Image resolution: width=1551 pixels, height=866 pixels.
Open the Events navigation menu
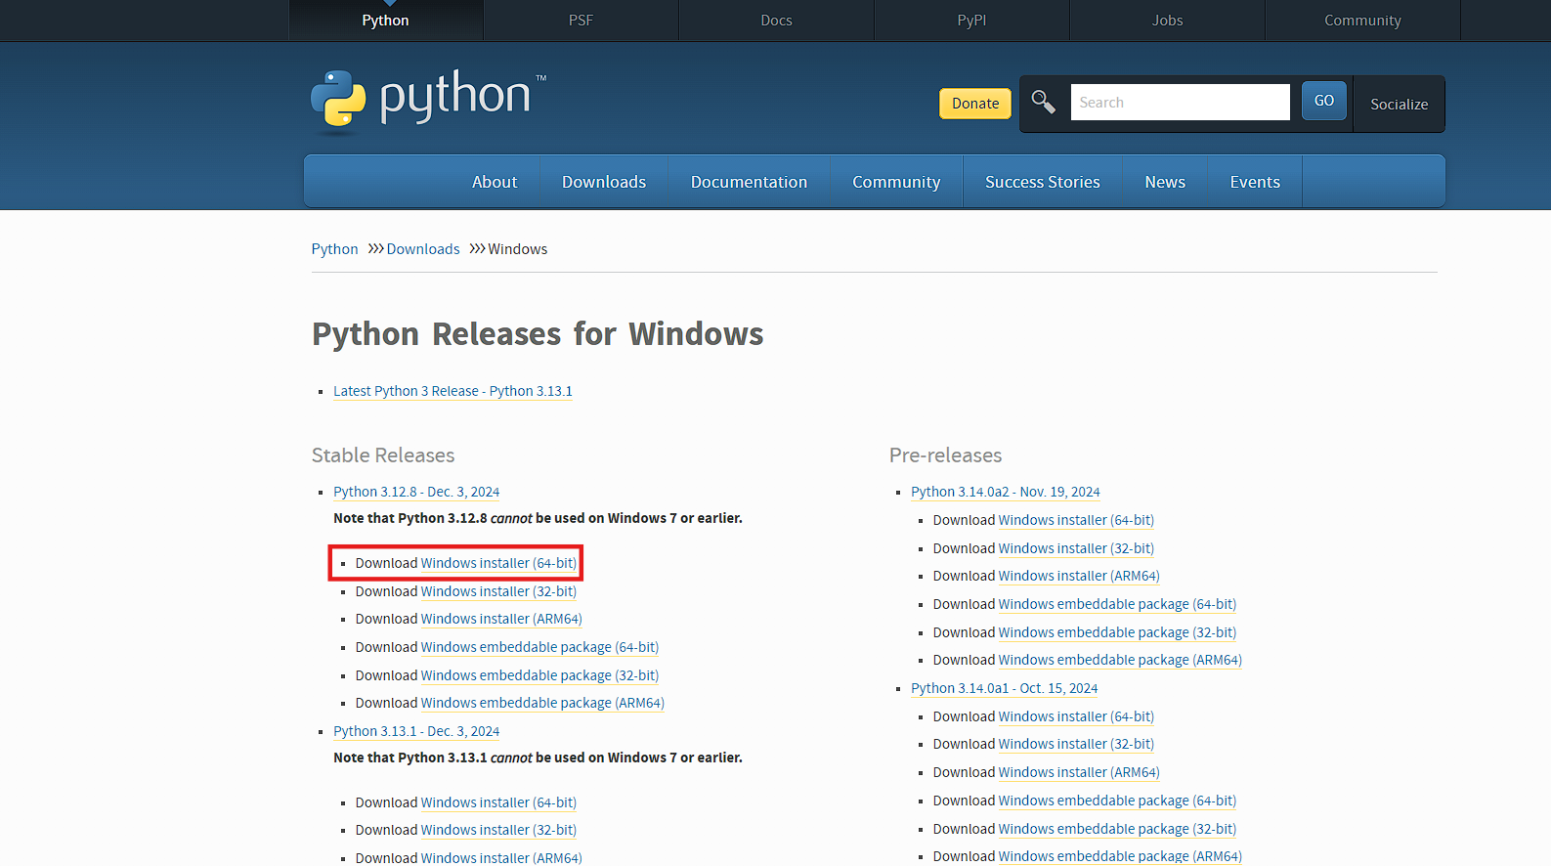click(1255, 182)
